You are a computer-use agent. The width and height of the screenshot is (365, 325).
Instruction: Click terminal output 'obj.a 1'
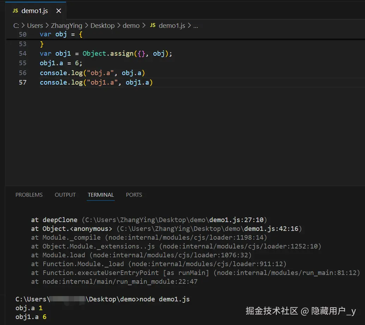[29, 308]
